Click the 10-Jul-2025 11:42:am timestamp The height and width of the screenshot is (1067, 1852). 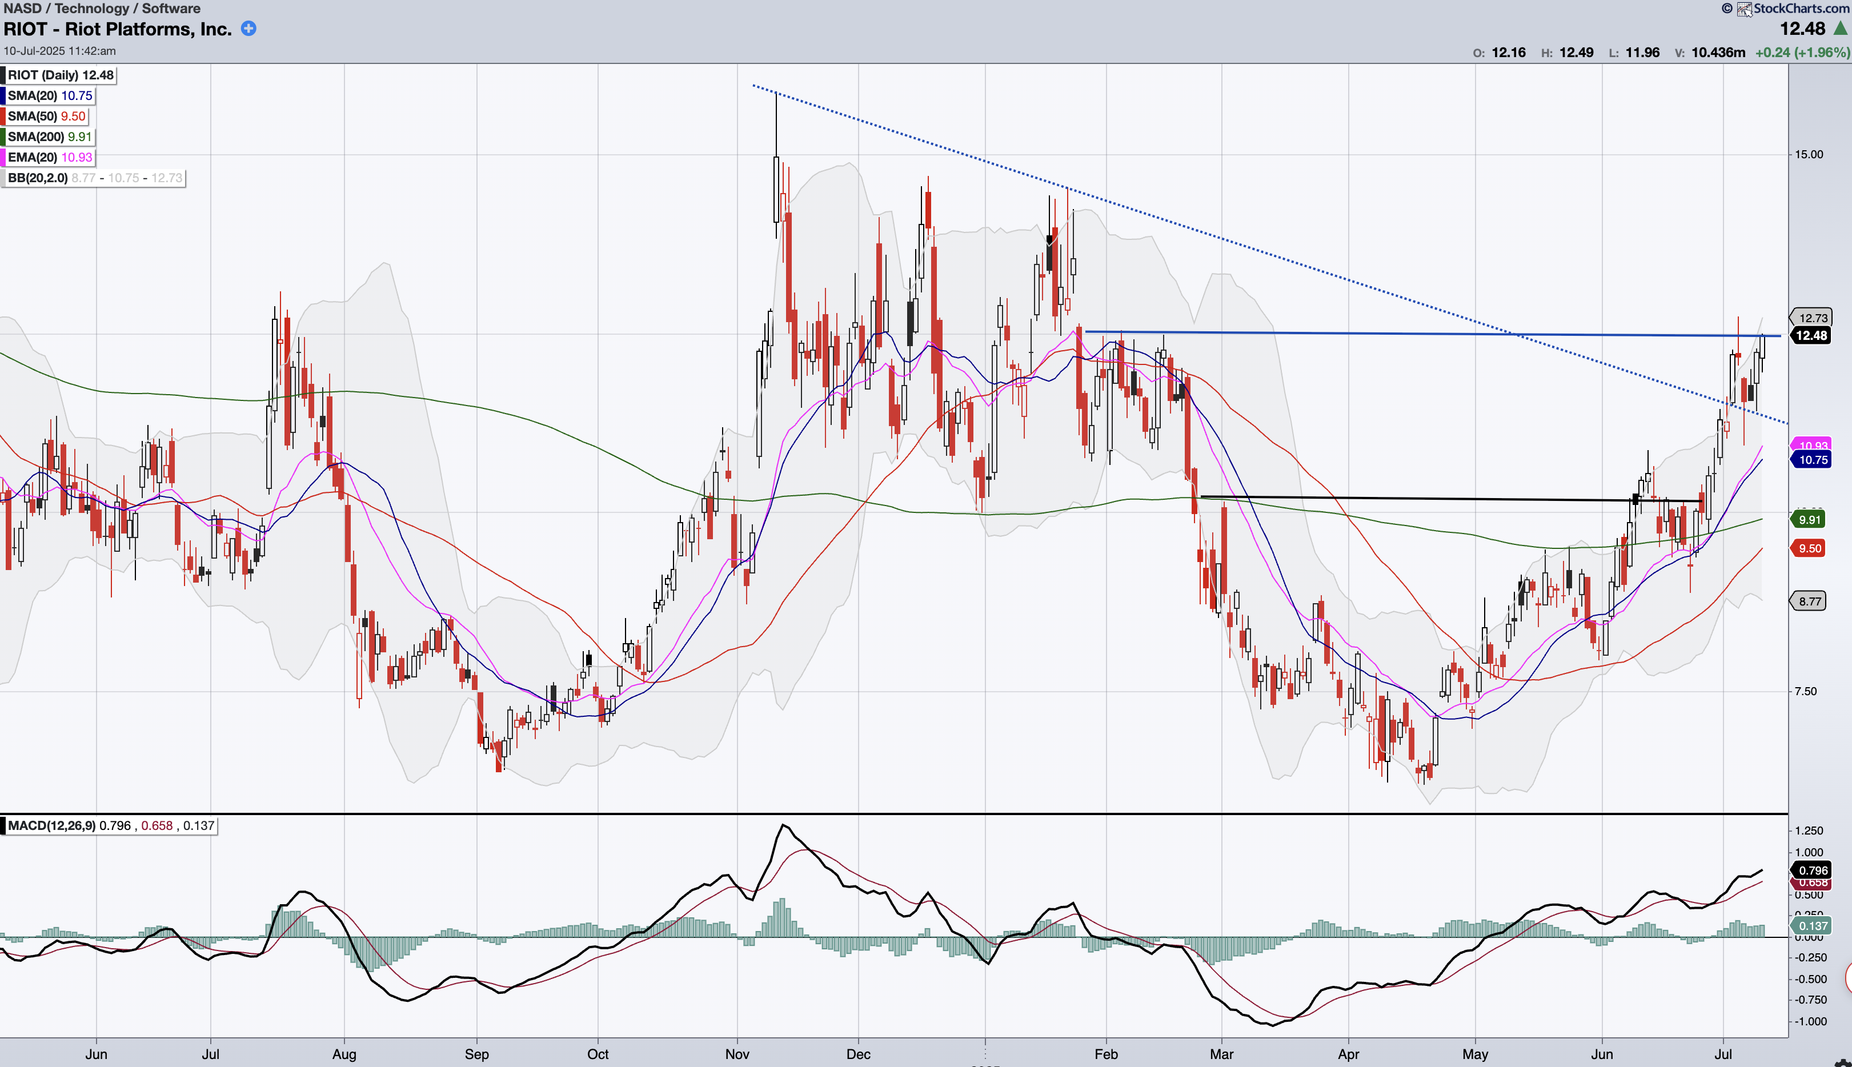click(x=59, y=51)
